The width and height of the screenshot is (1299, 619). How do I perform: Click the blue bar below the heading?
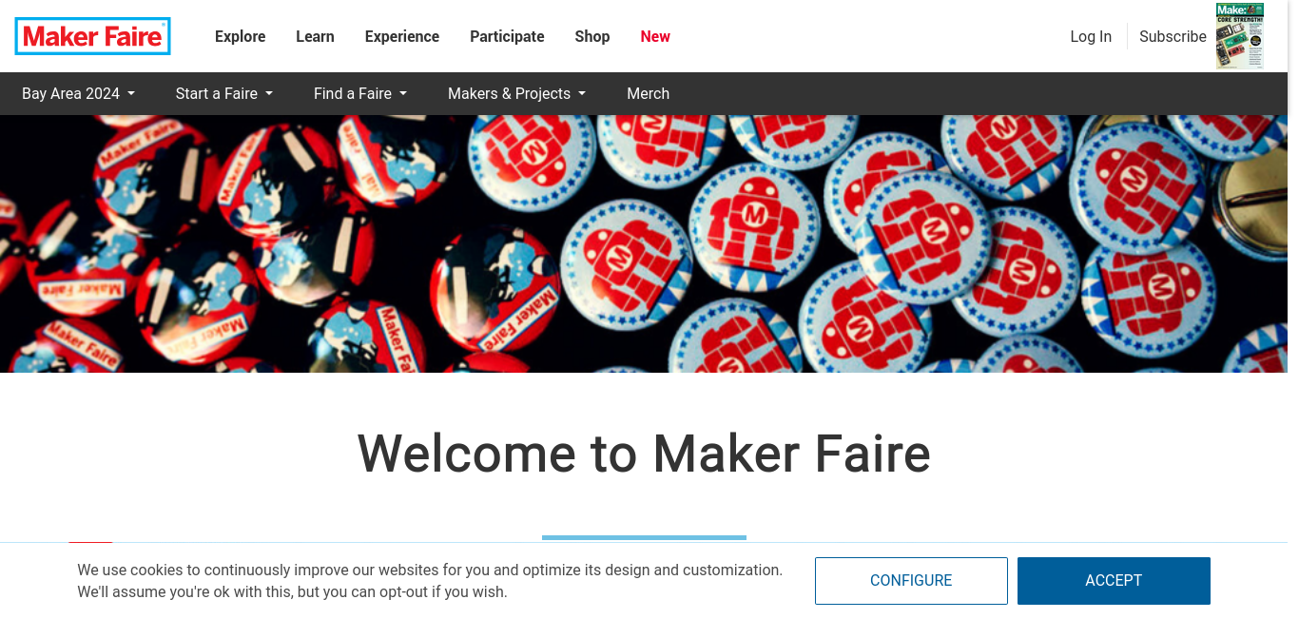(x=644, y=537)
